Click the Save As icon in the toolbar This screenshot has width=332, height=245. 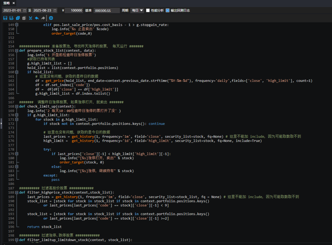click(x=11, y=18)
